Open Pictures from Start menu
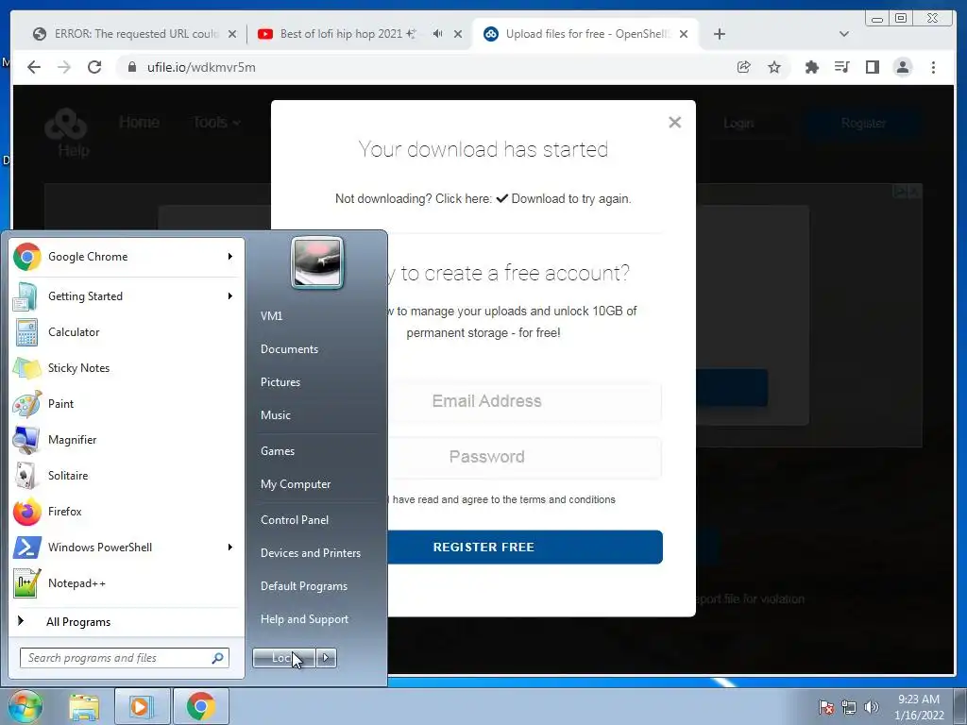This screenshot has width=967, height=725. tap(280, 382)
